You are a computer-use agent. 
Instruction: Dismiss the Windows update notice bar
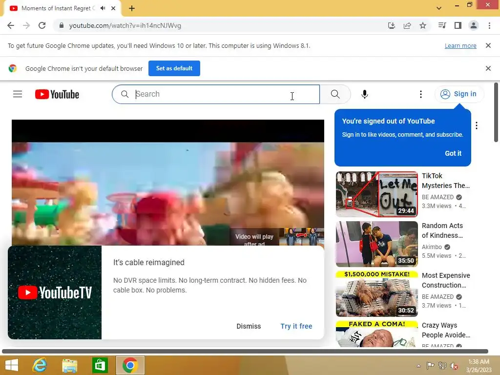point(488,45)
